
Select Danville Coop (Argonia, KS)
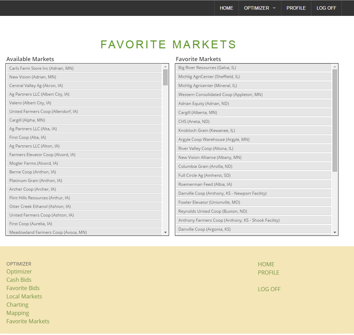(x=254, y=229)
